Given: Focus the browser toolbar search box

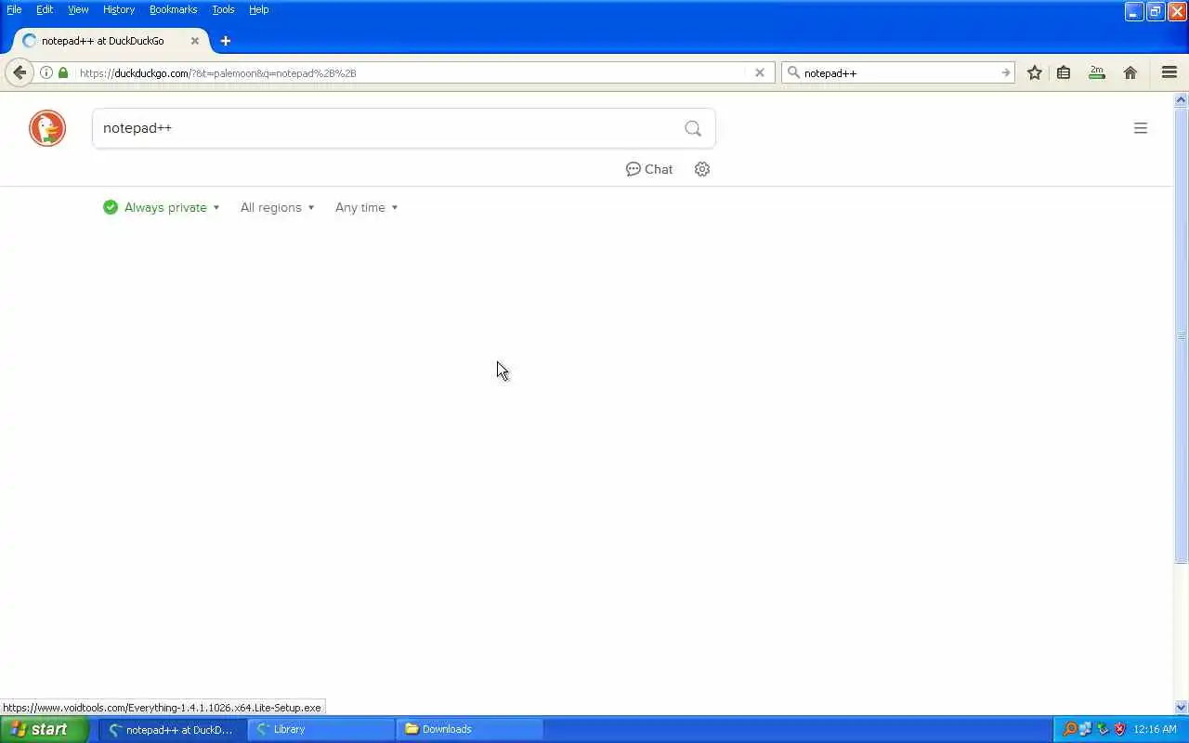Looking at the screenshot, I should [x=900, y=72].
